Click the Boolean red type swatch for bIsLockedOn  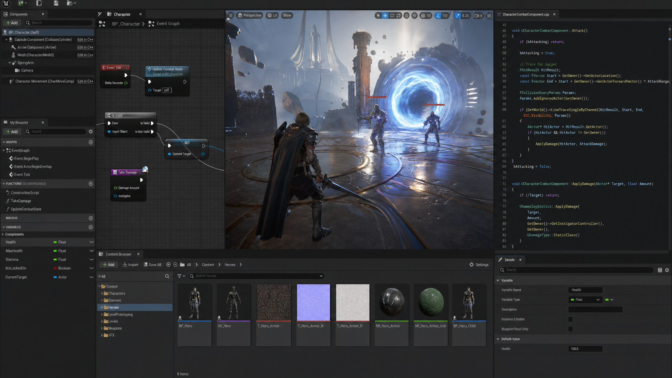(x=55, y=268)
